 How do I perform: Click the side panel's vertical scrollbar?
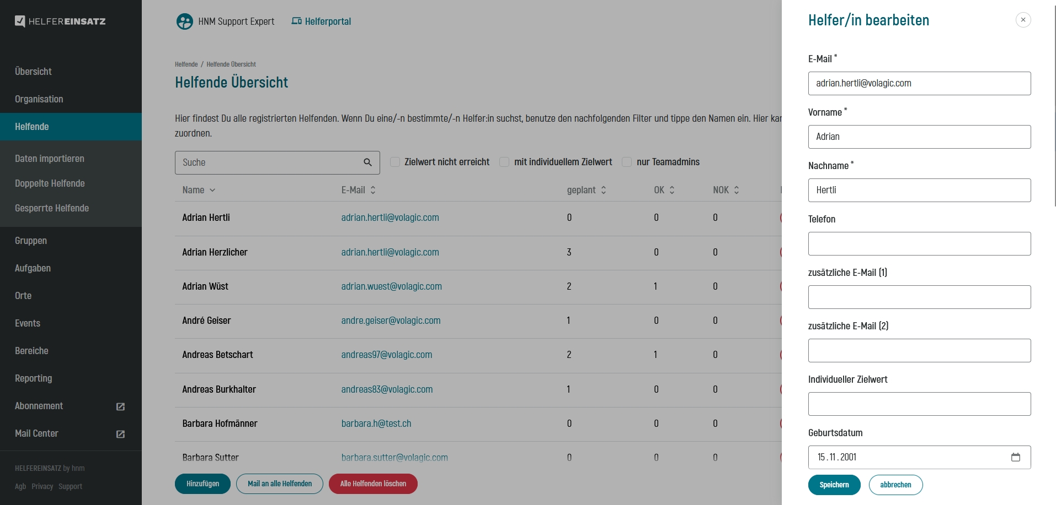tap(1054, 110)
